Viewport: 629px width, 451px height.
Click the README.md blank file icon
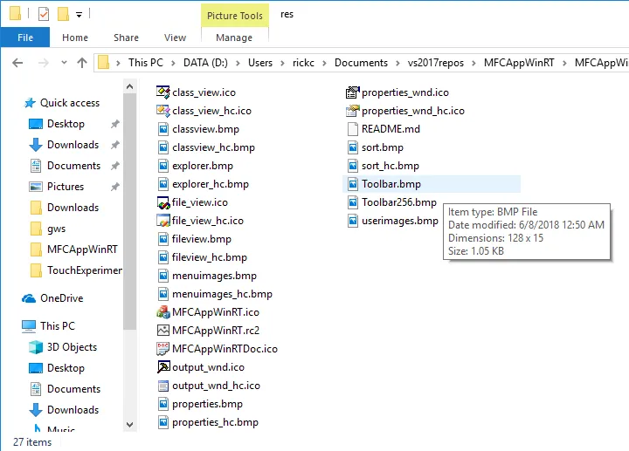point(352,129)
